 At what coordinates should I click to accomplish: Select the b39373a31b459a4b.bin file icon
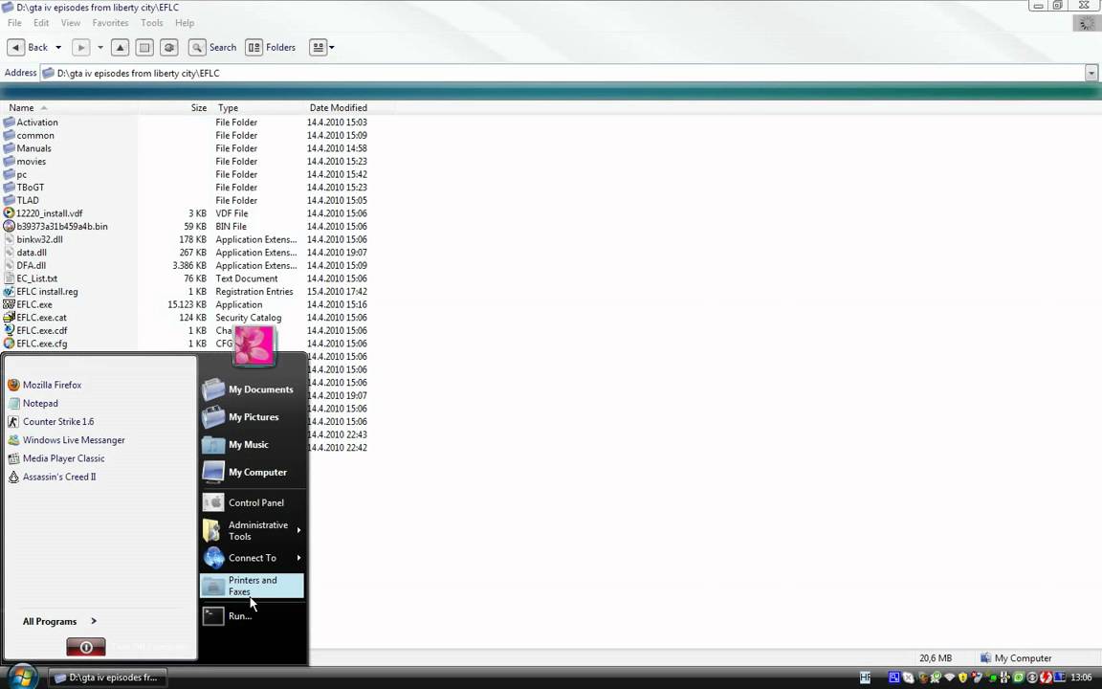(x=10, y=227)
